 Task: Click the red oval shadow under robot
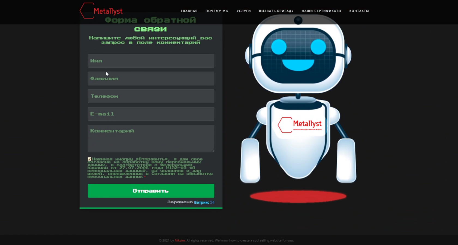pyautogui.click(x=298, y=196)
